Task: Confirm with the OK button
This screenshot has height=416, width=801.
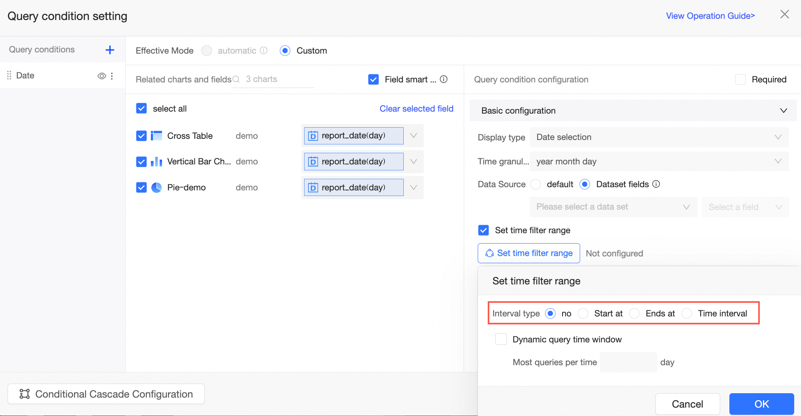Action: click(x=761, y=404)
